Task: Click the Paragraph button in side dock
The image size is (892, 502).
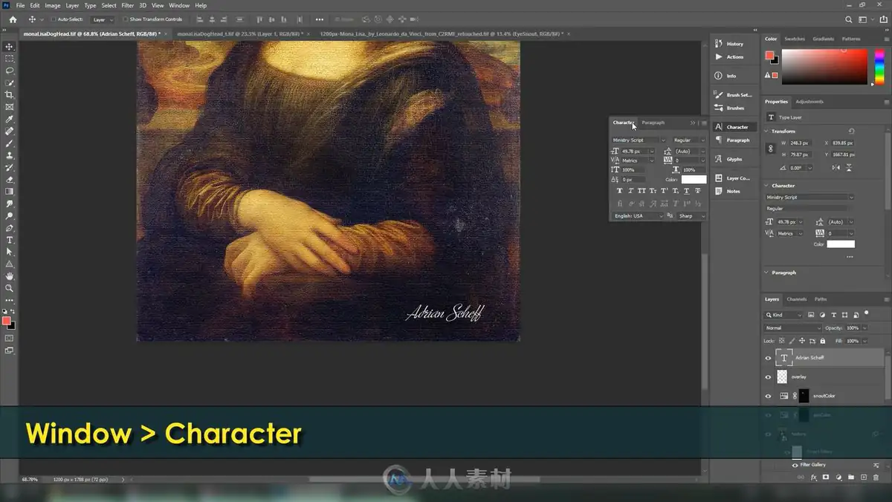Action: (x=734, y=140)
